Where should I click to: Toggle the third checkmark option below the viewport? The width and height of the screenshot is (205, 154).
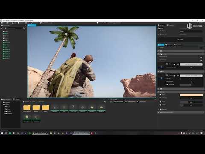coord(138,101)
